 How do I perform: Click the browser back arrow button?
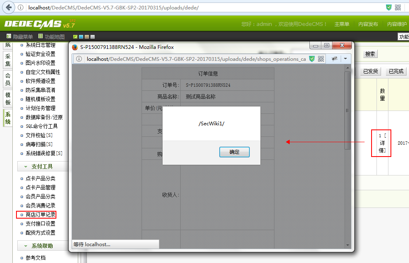coord(9,7)
